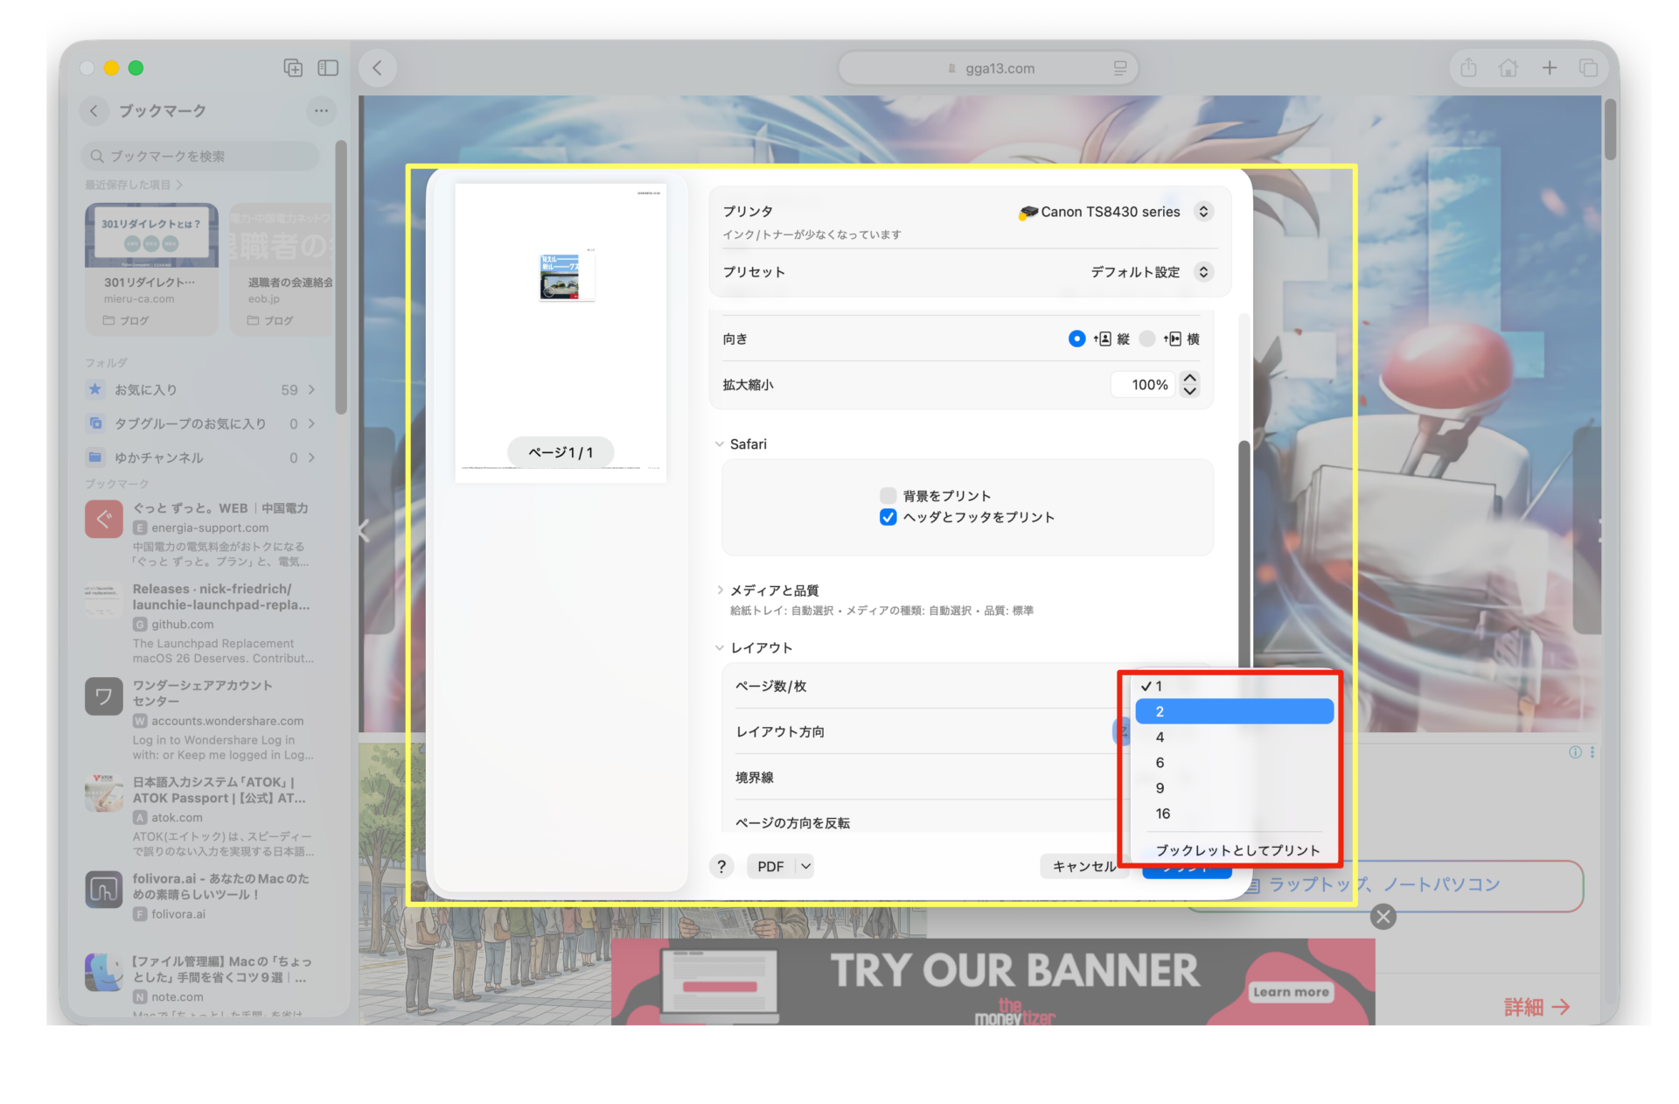The width and height of the screenshot is (1679, 1104).
Task: Click the print dialog help question mark
Action: (x=721, y=866)
